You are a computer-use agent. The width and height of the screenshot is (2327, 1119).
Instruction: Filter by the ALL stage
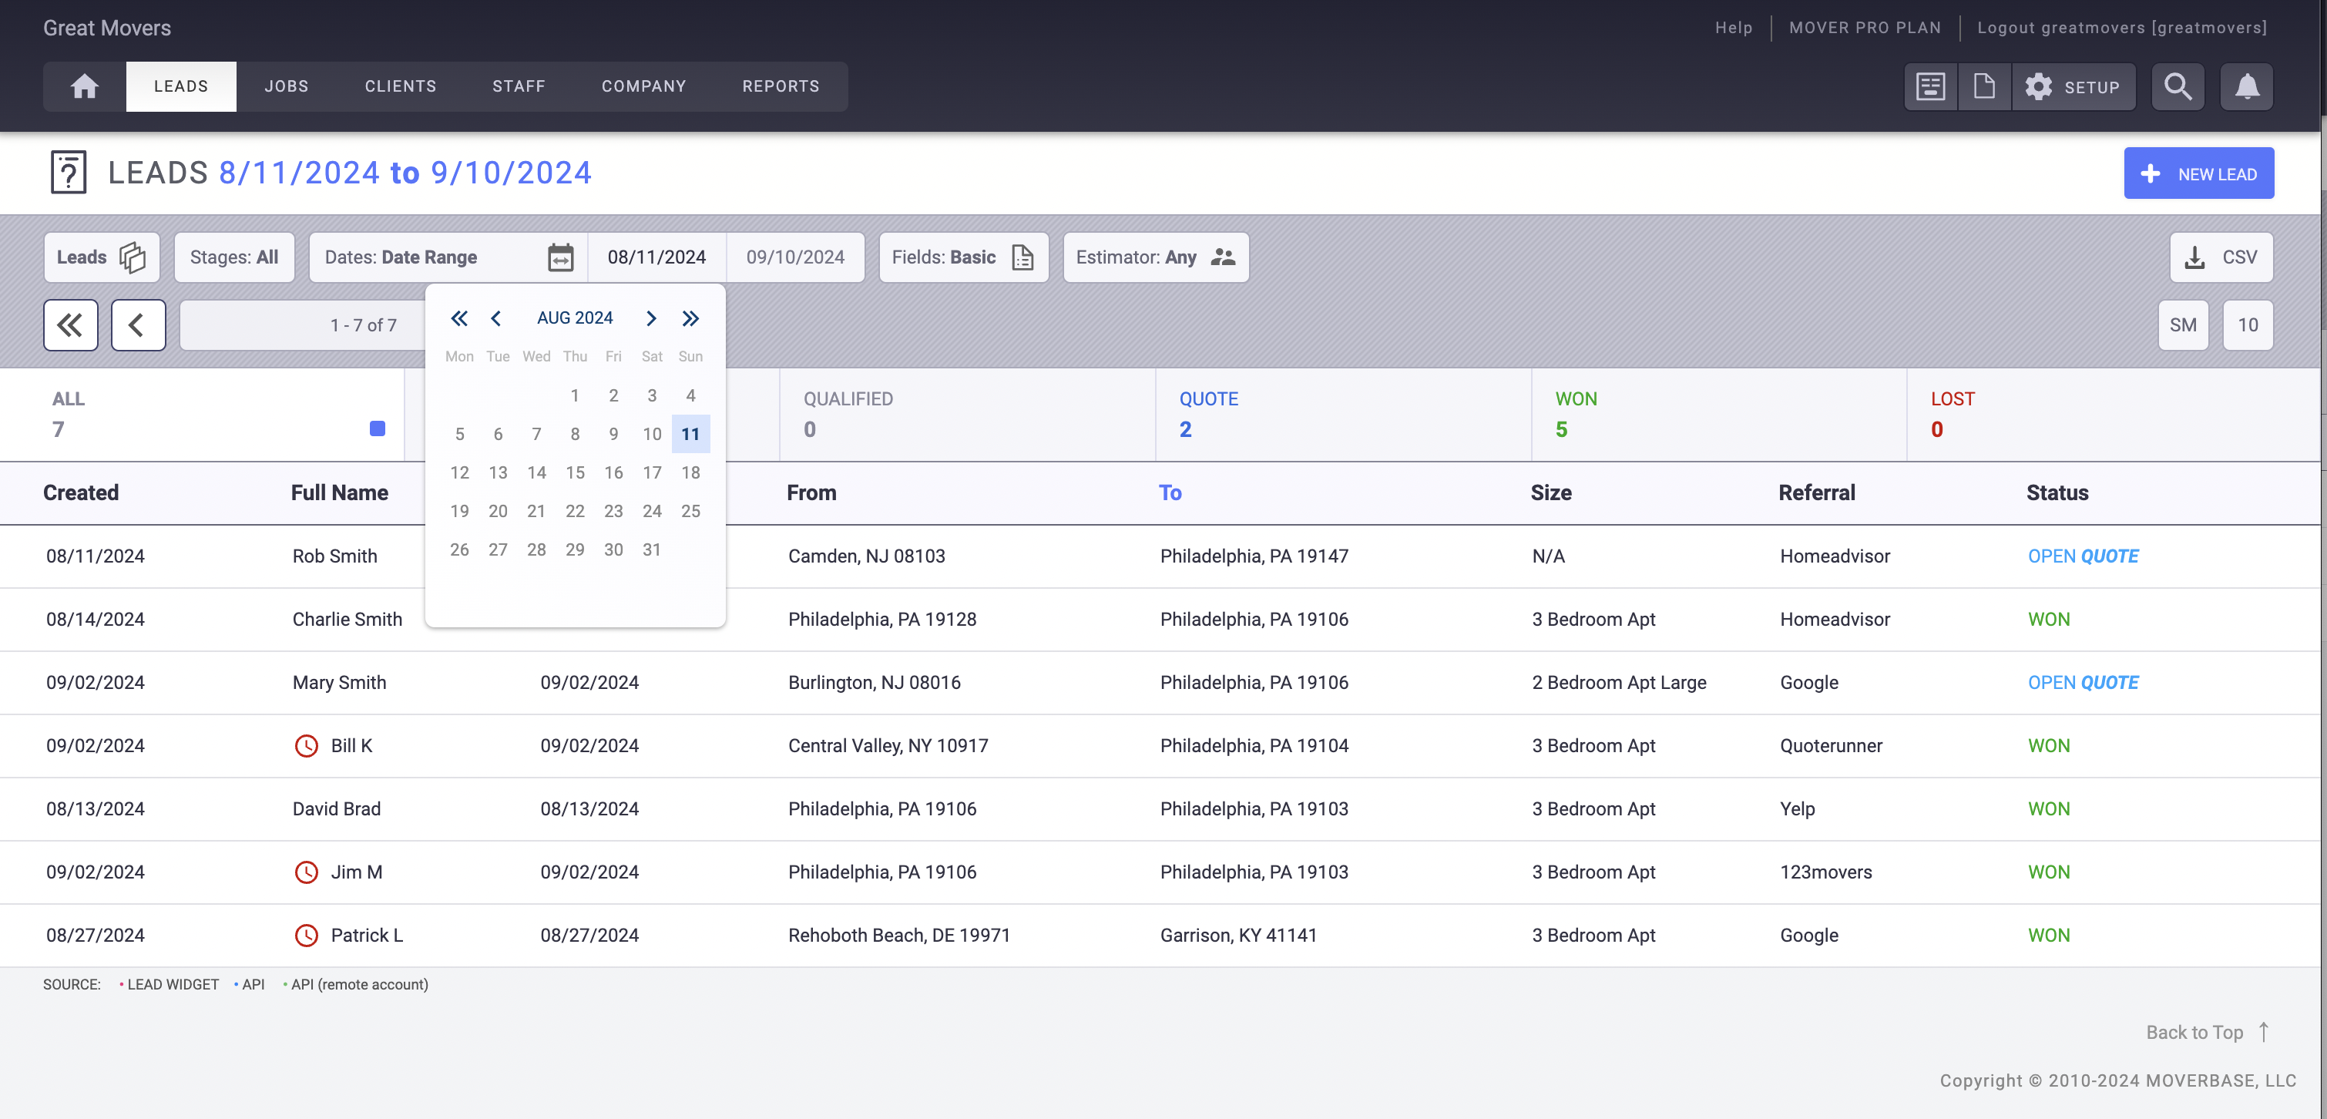coord(203,415)
